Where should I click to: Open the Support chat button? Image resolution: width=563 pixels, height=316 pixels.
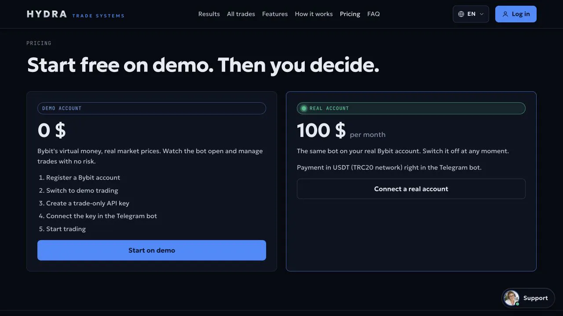[x=528, y=298]
